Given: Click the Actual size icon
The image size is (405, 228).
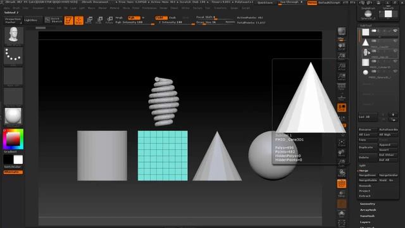Looking at the screenshot, I should point(342,66).
